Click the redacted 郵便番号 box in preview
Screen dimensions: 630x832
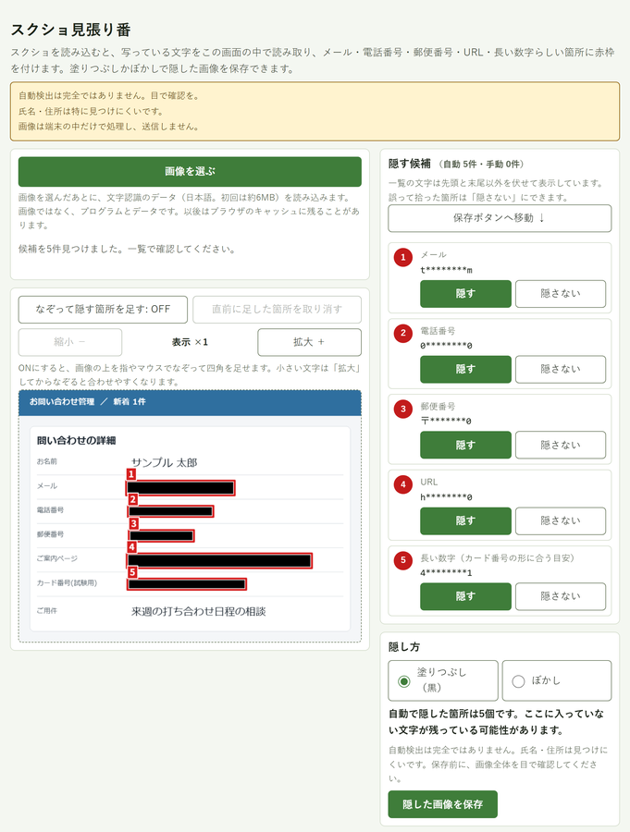pyautogui.click(x=161, y=536)
